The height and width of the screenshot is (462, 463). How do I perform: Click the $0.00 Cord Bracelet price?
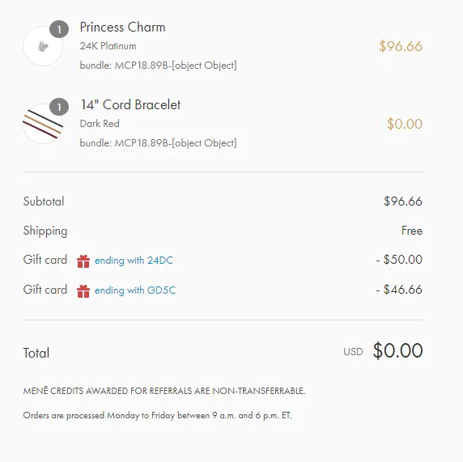(x=405, y=124)
